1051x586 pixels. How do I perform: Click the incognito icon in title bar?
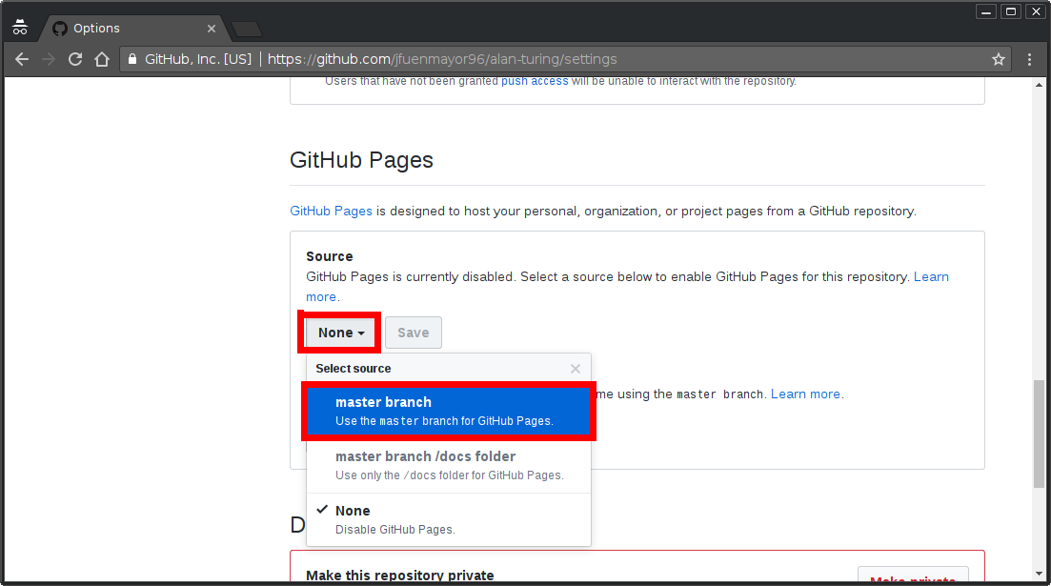click(20, 28)
